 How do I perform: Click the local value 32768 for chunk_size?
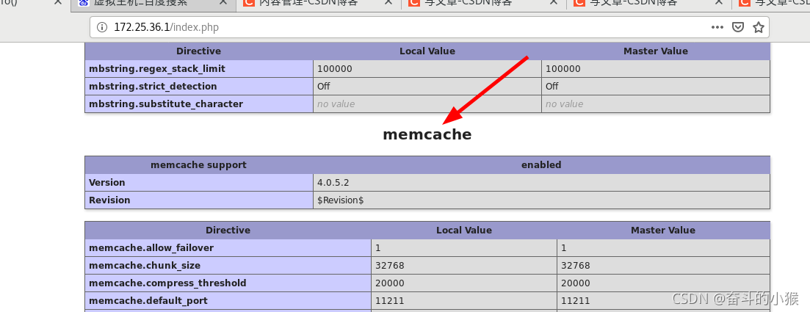point(390,266)
